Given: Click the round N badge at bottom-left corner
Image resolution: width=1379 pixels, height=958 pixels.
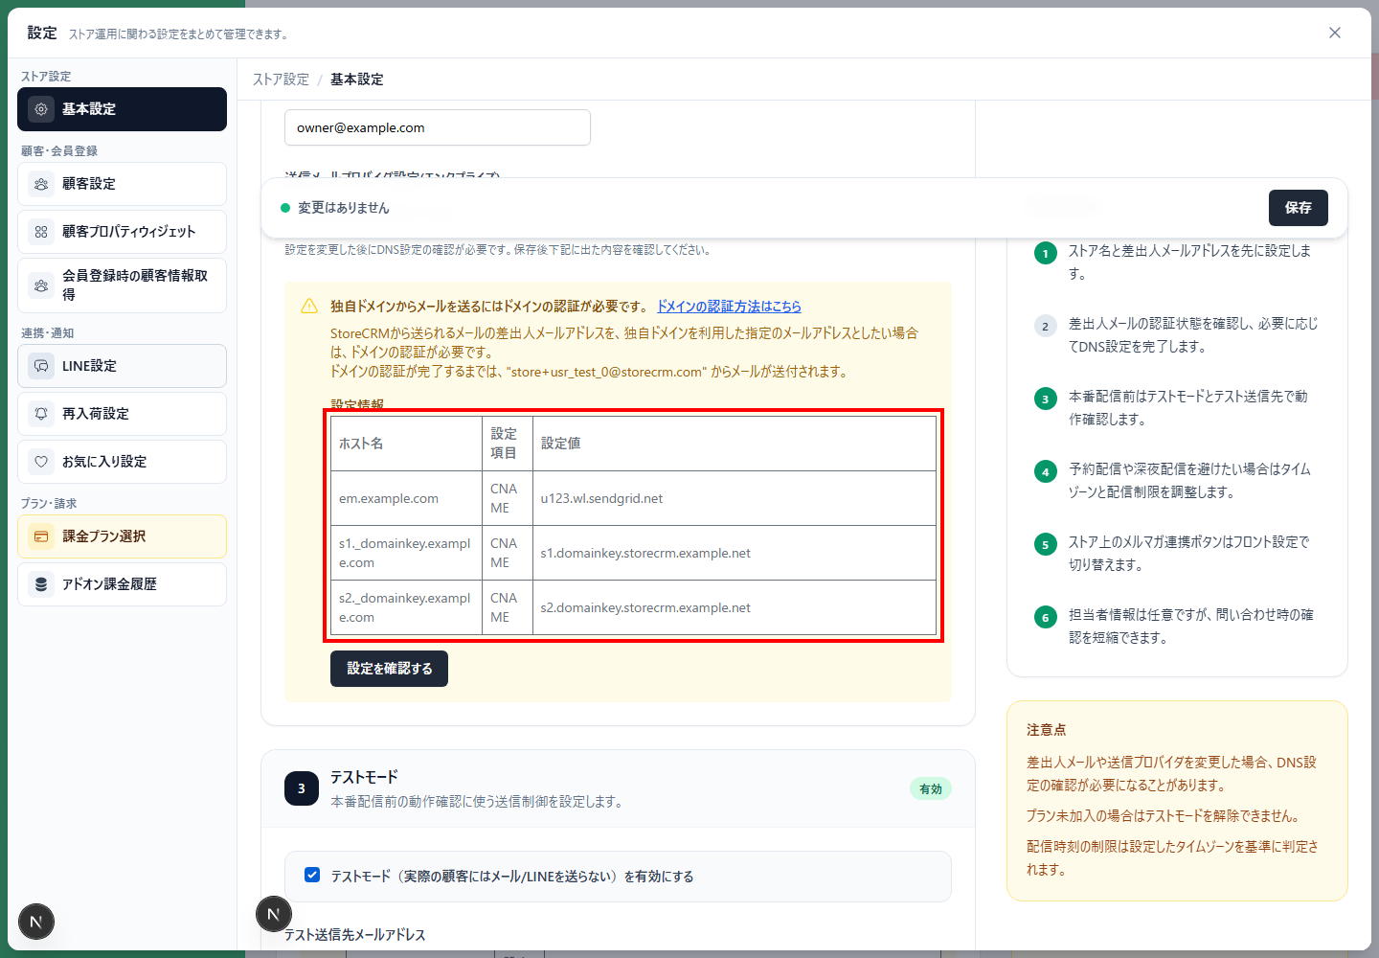Looking at the screenshot, I should click(36, 923).
